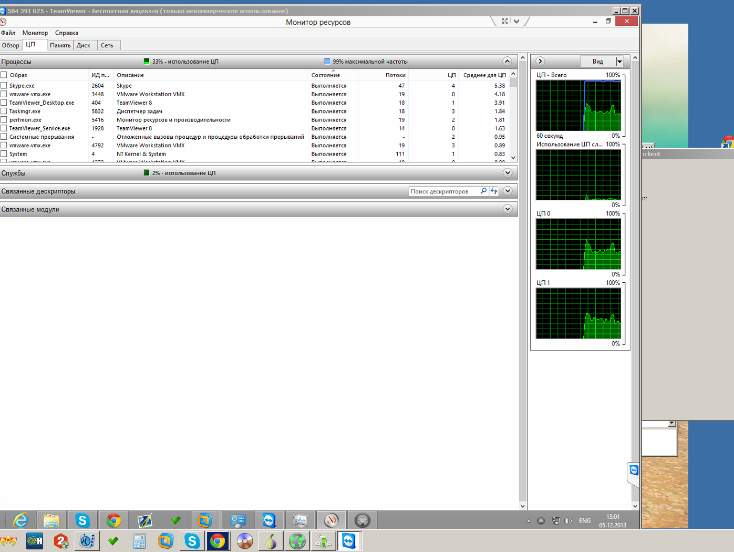The width and height of the screenshot is (734, 552).
Task: Click the network icon in the remote system tray
Action: point(556,521)
